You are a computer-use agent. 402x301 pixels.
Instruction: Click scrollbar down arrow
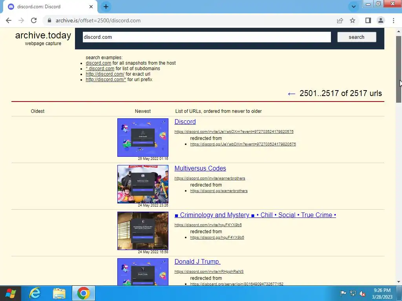pyautogui.click(x=399, y=282)
